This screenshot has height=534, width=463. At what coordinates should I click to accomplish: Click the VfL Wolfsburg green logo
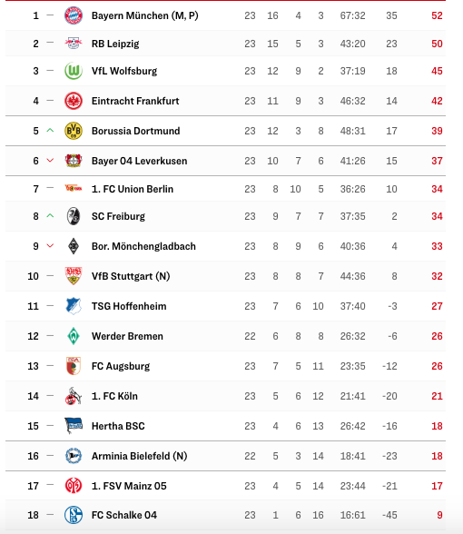(74, 71)
